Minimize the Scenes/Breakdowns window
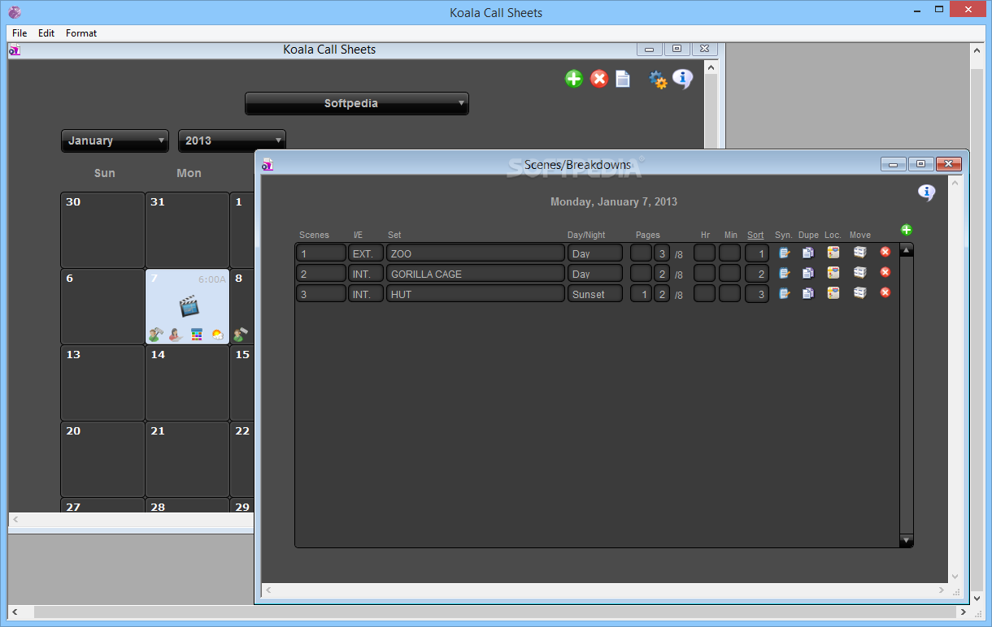This screenshot has width=992, height=627. pyautogui.click(x=894, y=164)
